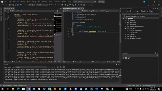The width and height of the screenshot is (162, 91).
Task: Open the VLC icon on the taskbar
Action: tap(70, 89)
